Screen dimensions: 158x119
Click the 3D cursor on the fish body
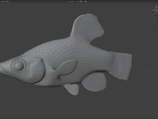click(x=77, y=55)
